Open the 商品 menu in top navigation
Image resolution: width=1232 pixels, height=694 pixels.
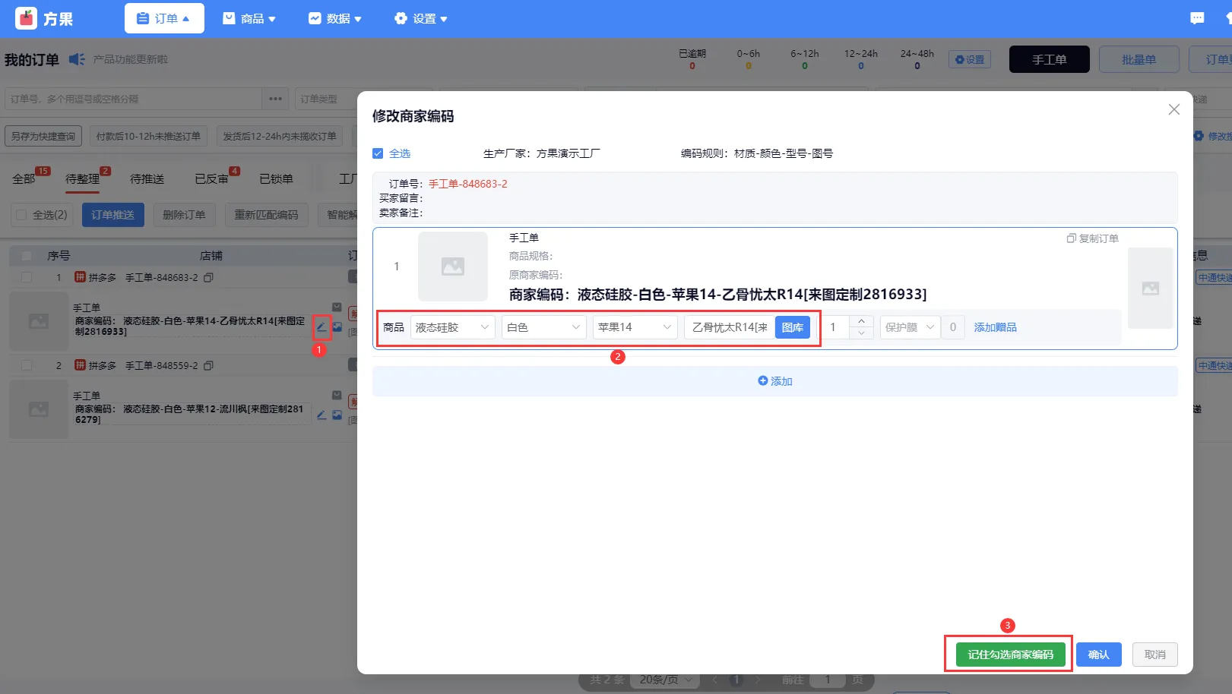pos(249,18)
